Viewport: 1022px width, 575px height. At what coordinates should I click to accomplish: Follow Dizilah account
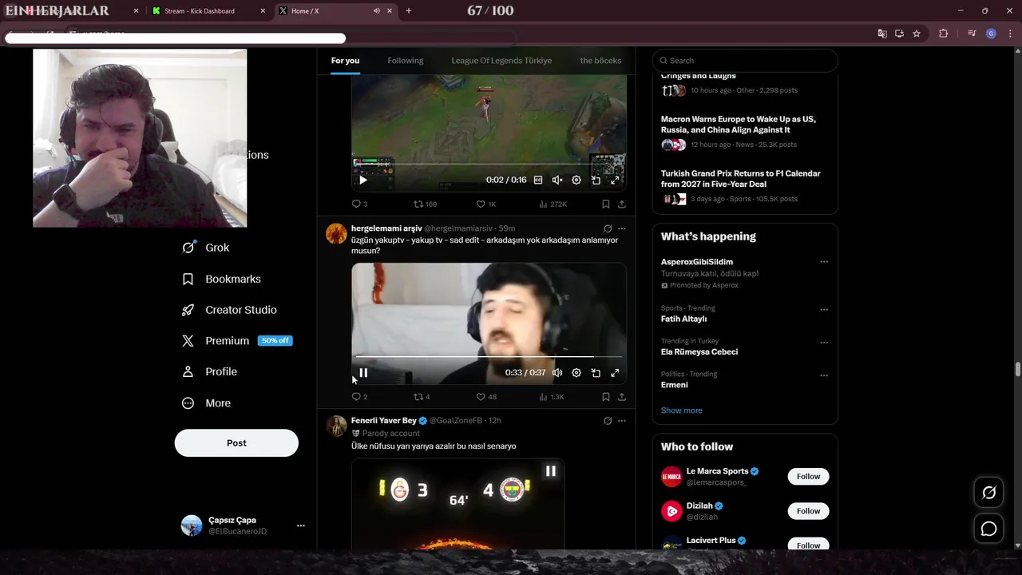pyautogui.click(x=808, y=511)
